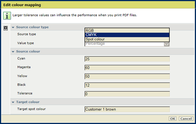196x124 pixels.
Task: Pick Spot colour from the list
Action: tap(127, 39)
